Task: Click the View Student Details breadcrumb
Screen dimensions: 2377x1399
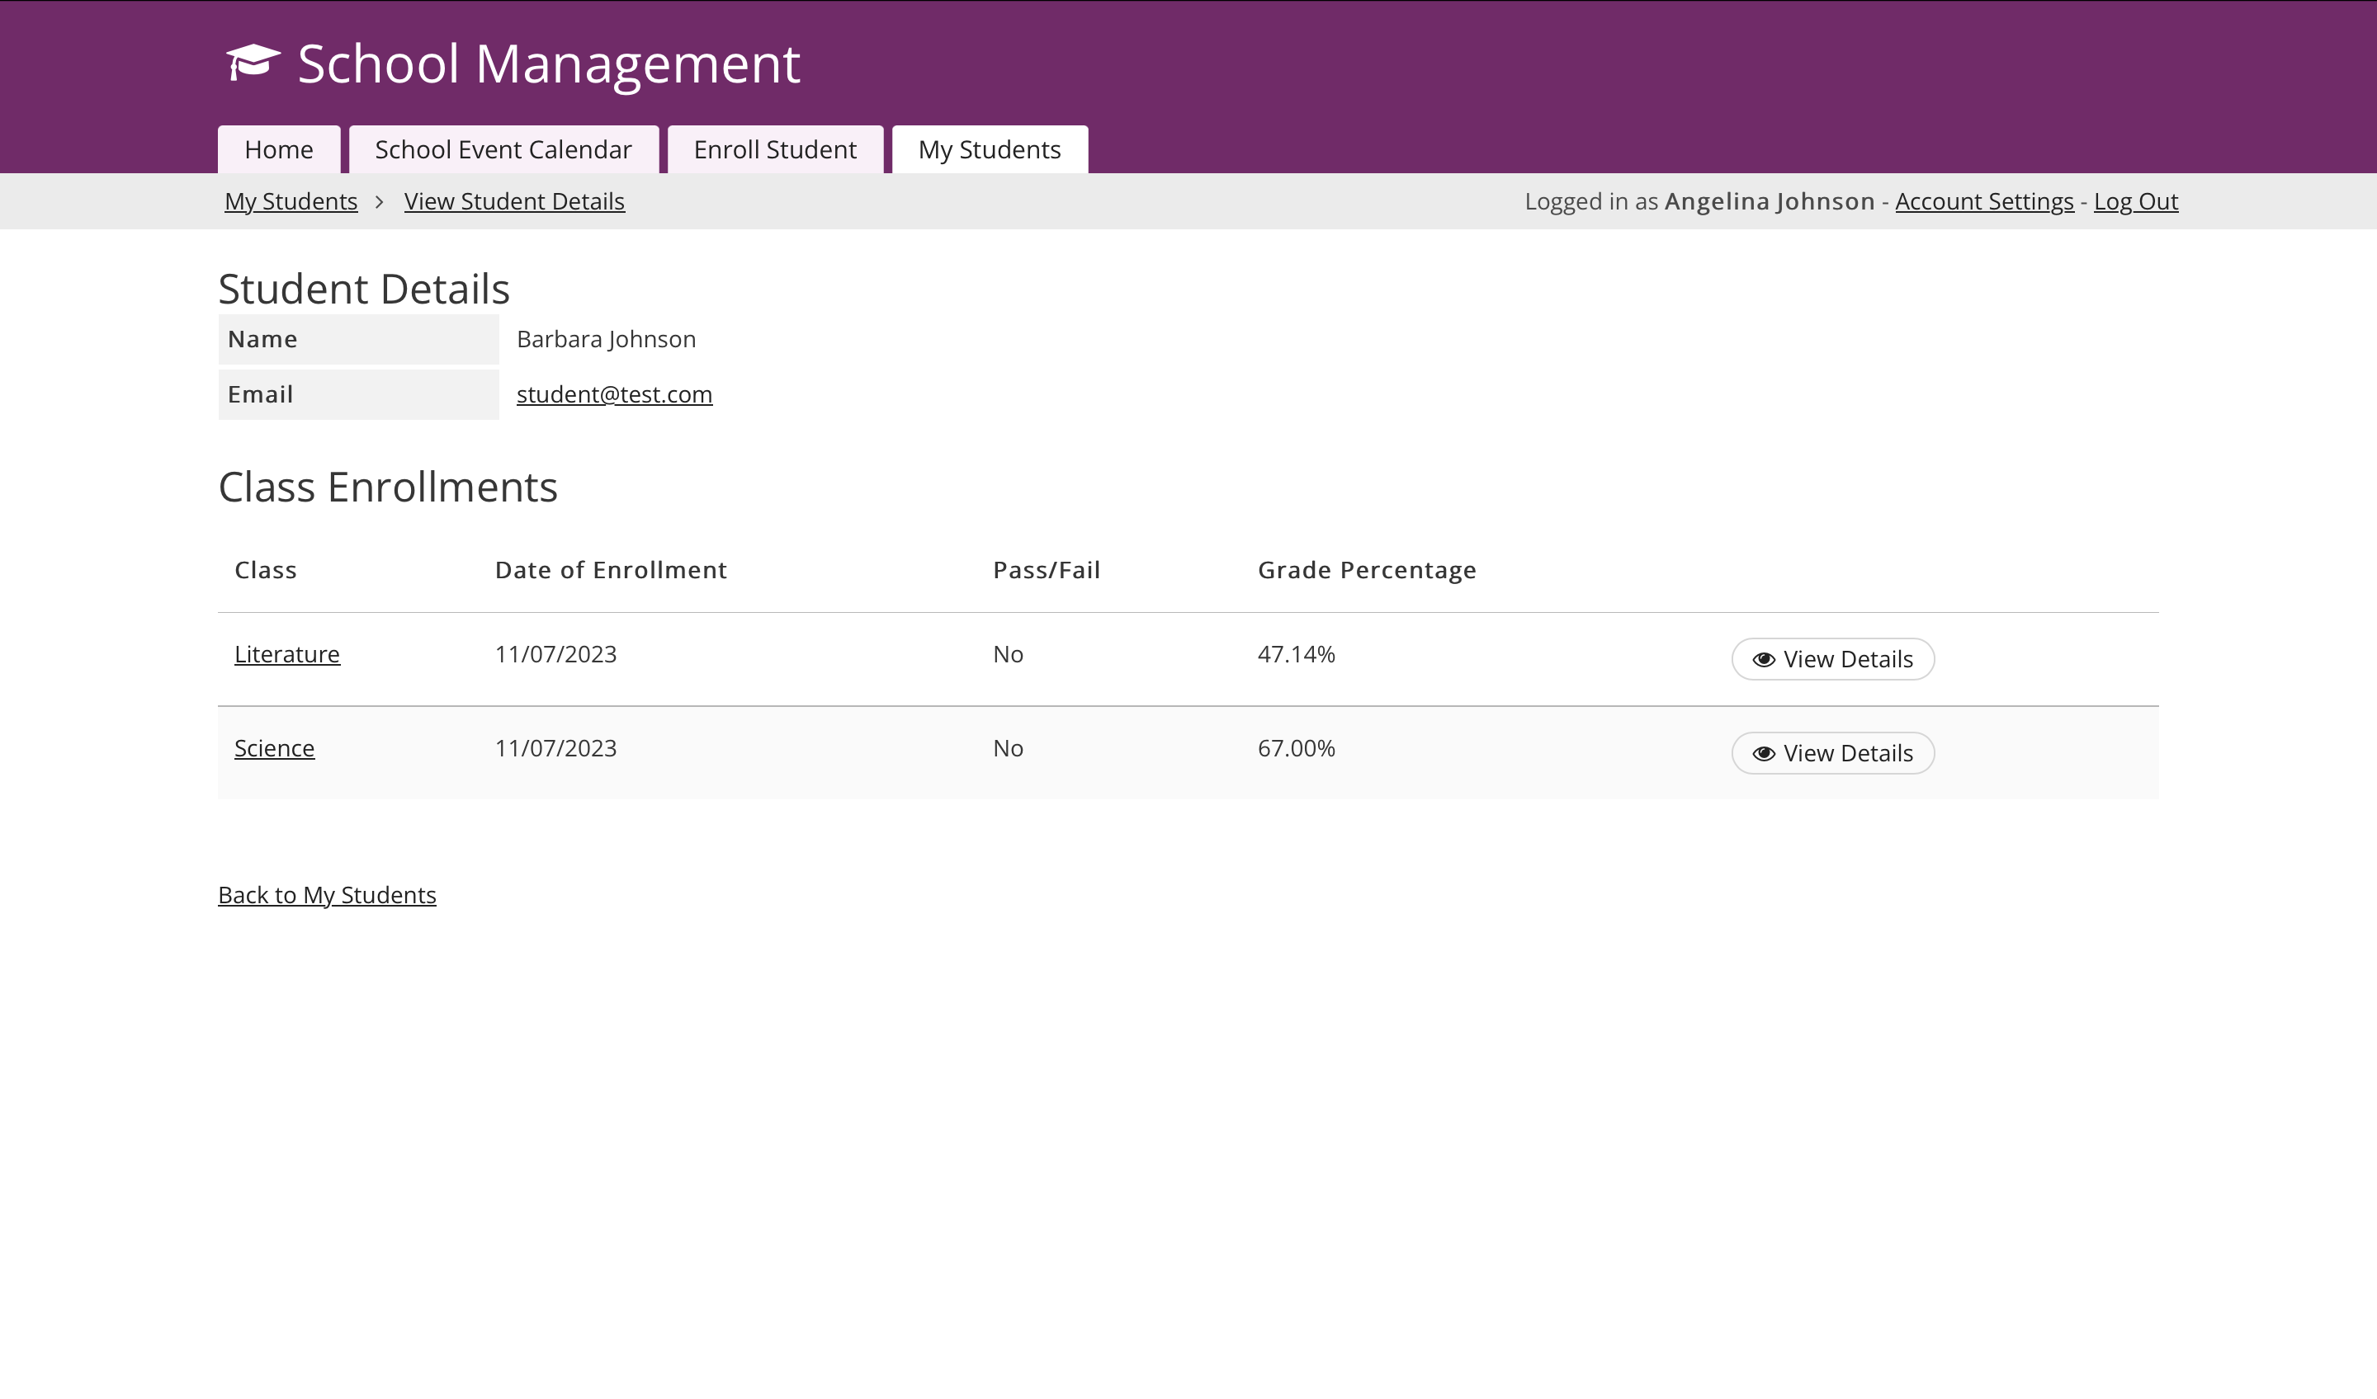Action: click(x=514, y=200)
